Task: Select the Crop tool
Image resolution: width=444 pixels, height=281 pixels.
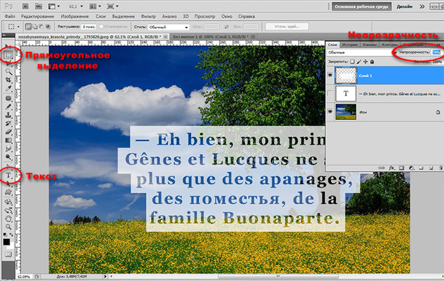Action: 8,80
